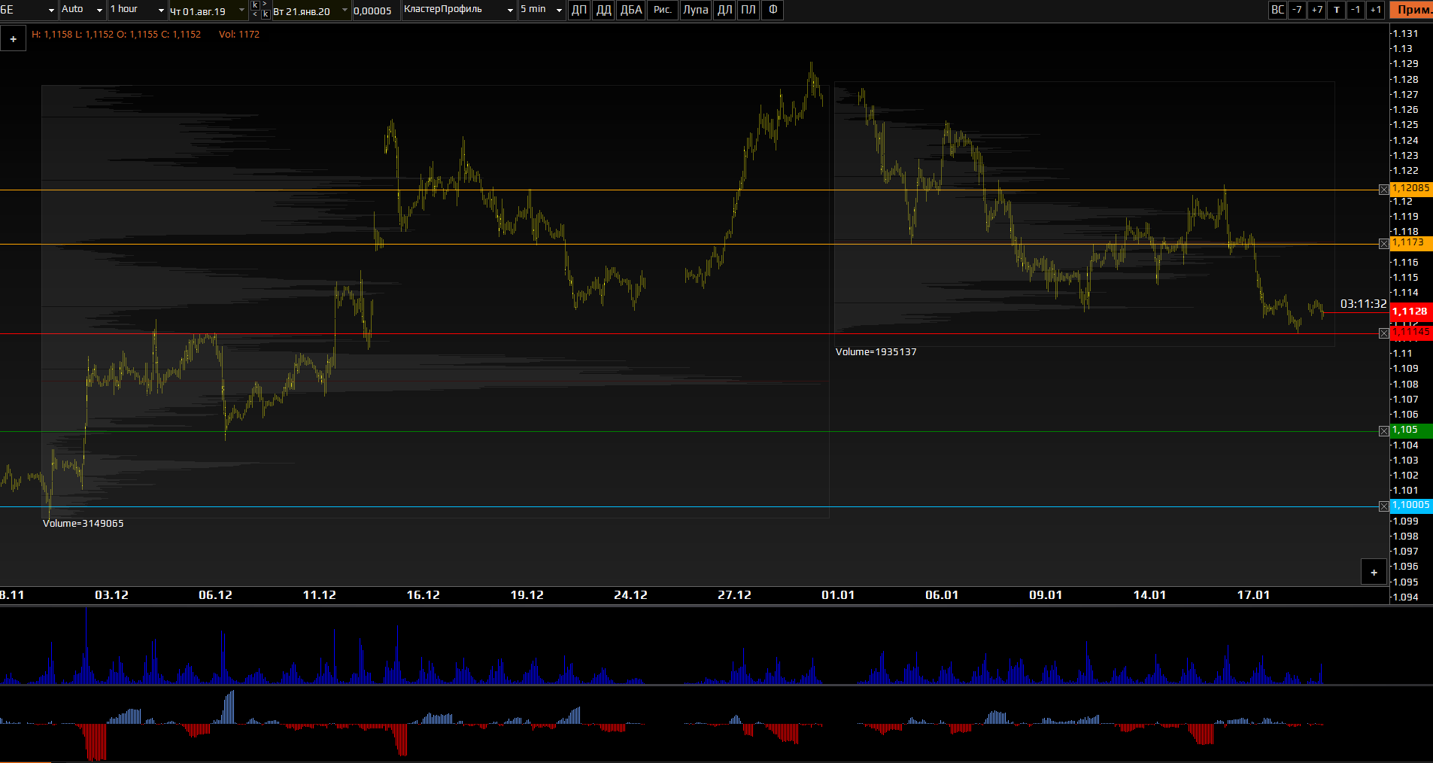This screenshot has width=1433, height=763.
Task: Click the plus button at chart bottom-right
Action: [1374, 572]
